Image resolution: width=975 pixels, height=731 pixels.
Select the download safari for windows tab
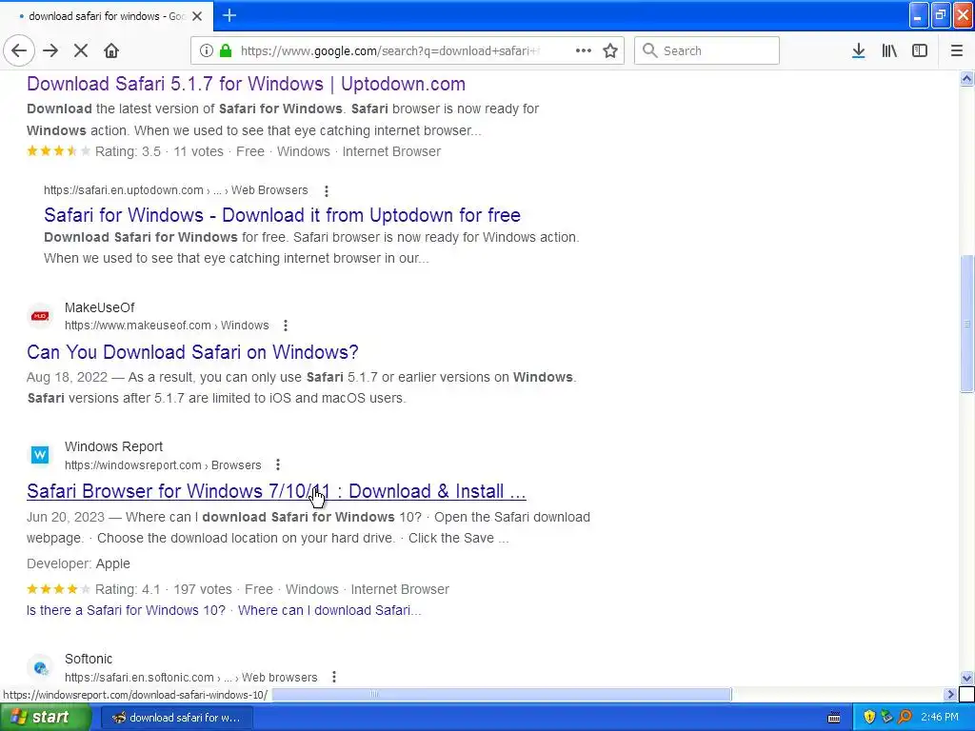pos(107,16)
